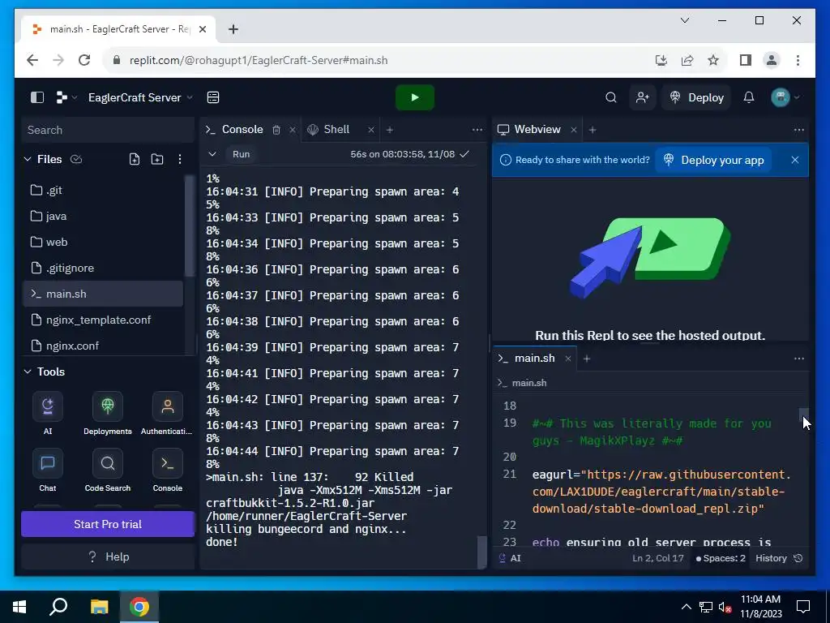Close the Console tab
The image size is (830, 623).
pos(292,130)
